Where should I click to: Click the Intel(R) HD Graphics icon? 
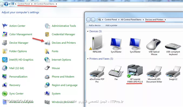tap(5, 60)
